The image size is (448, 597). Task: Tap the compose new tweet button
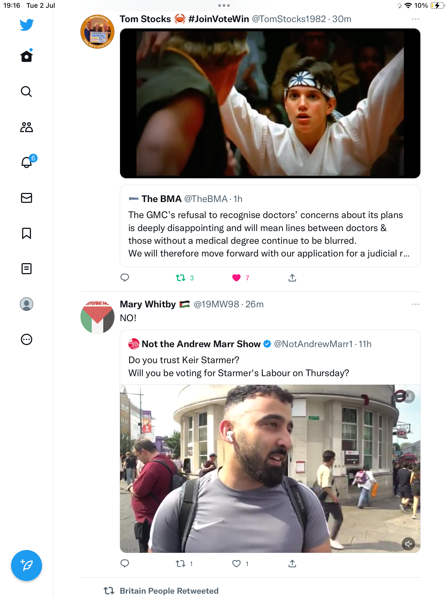tap(27, 565)
